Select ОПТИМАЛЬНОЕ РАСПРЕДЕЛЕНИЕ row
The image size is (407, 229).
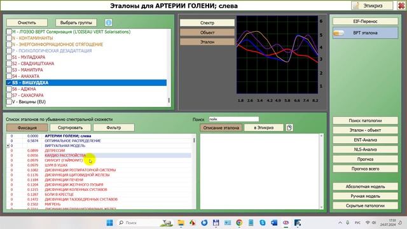coord(99,141)
